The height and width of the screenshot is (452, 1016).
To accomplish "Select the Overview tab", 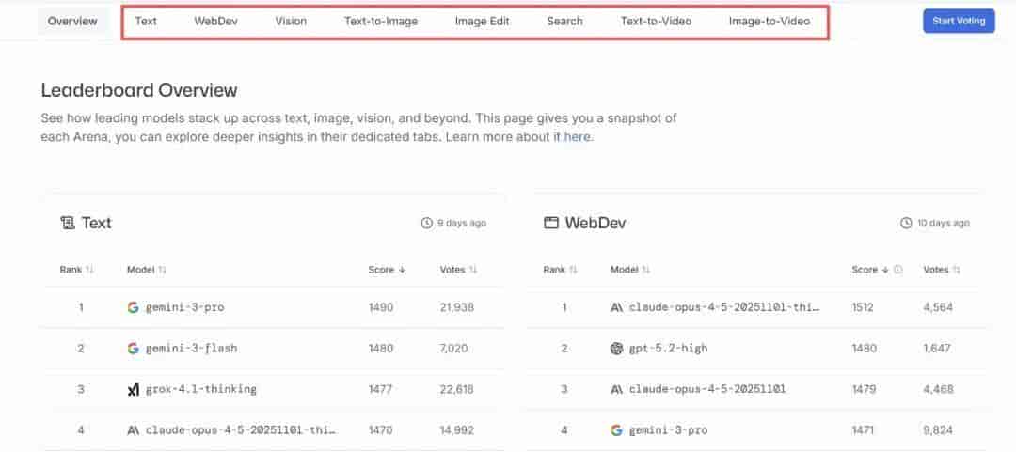I will pyautogui.click(x=72, y=22).
